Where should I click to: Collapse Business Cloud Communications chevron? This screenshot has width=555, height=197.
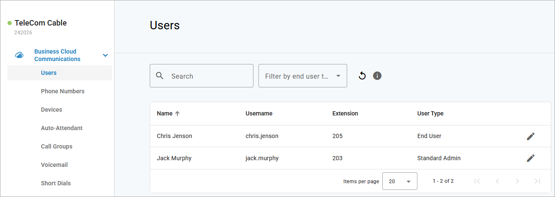tap(105, 55)
